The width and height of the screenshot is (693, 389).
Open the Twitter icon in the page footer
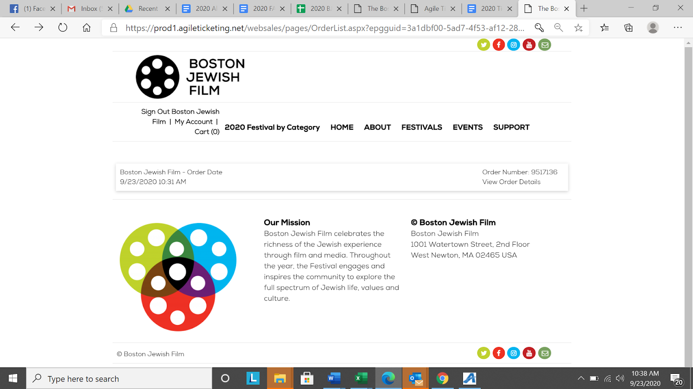pyautogui.click(x=483, y=353)
